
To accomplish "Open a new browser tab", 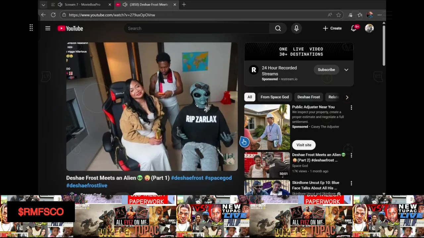I will (184, 5).
